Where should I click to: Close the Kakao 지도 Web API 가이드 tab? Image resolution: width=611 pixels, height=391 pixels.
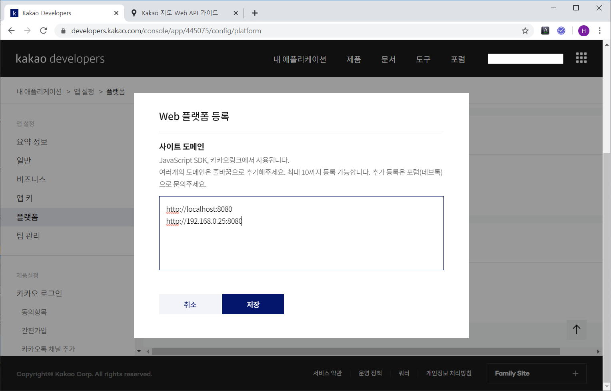click(236, 13)
